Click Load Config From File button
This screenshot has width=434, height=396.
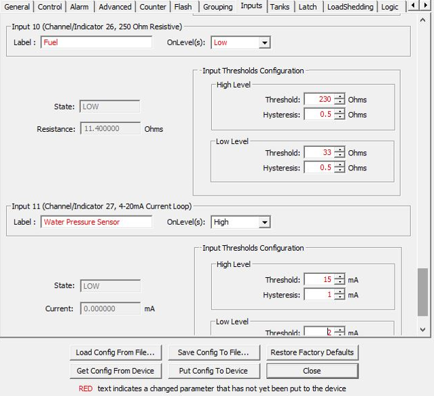[115, 353]
